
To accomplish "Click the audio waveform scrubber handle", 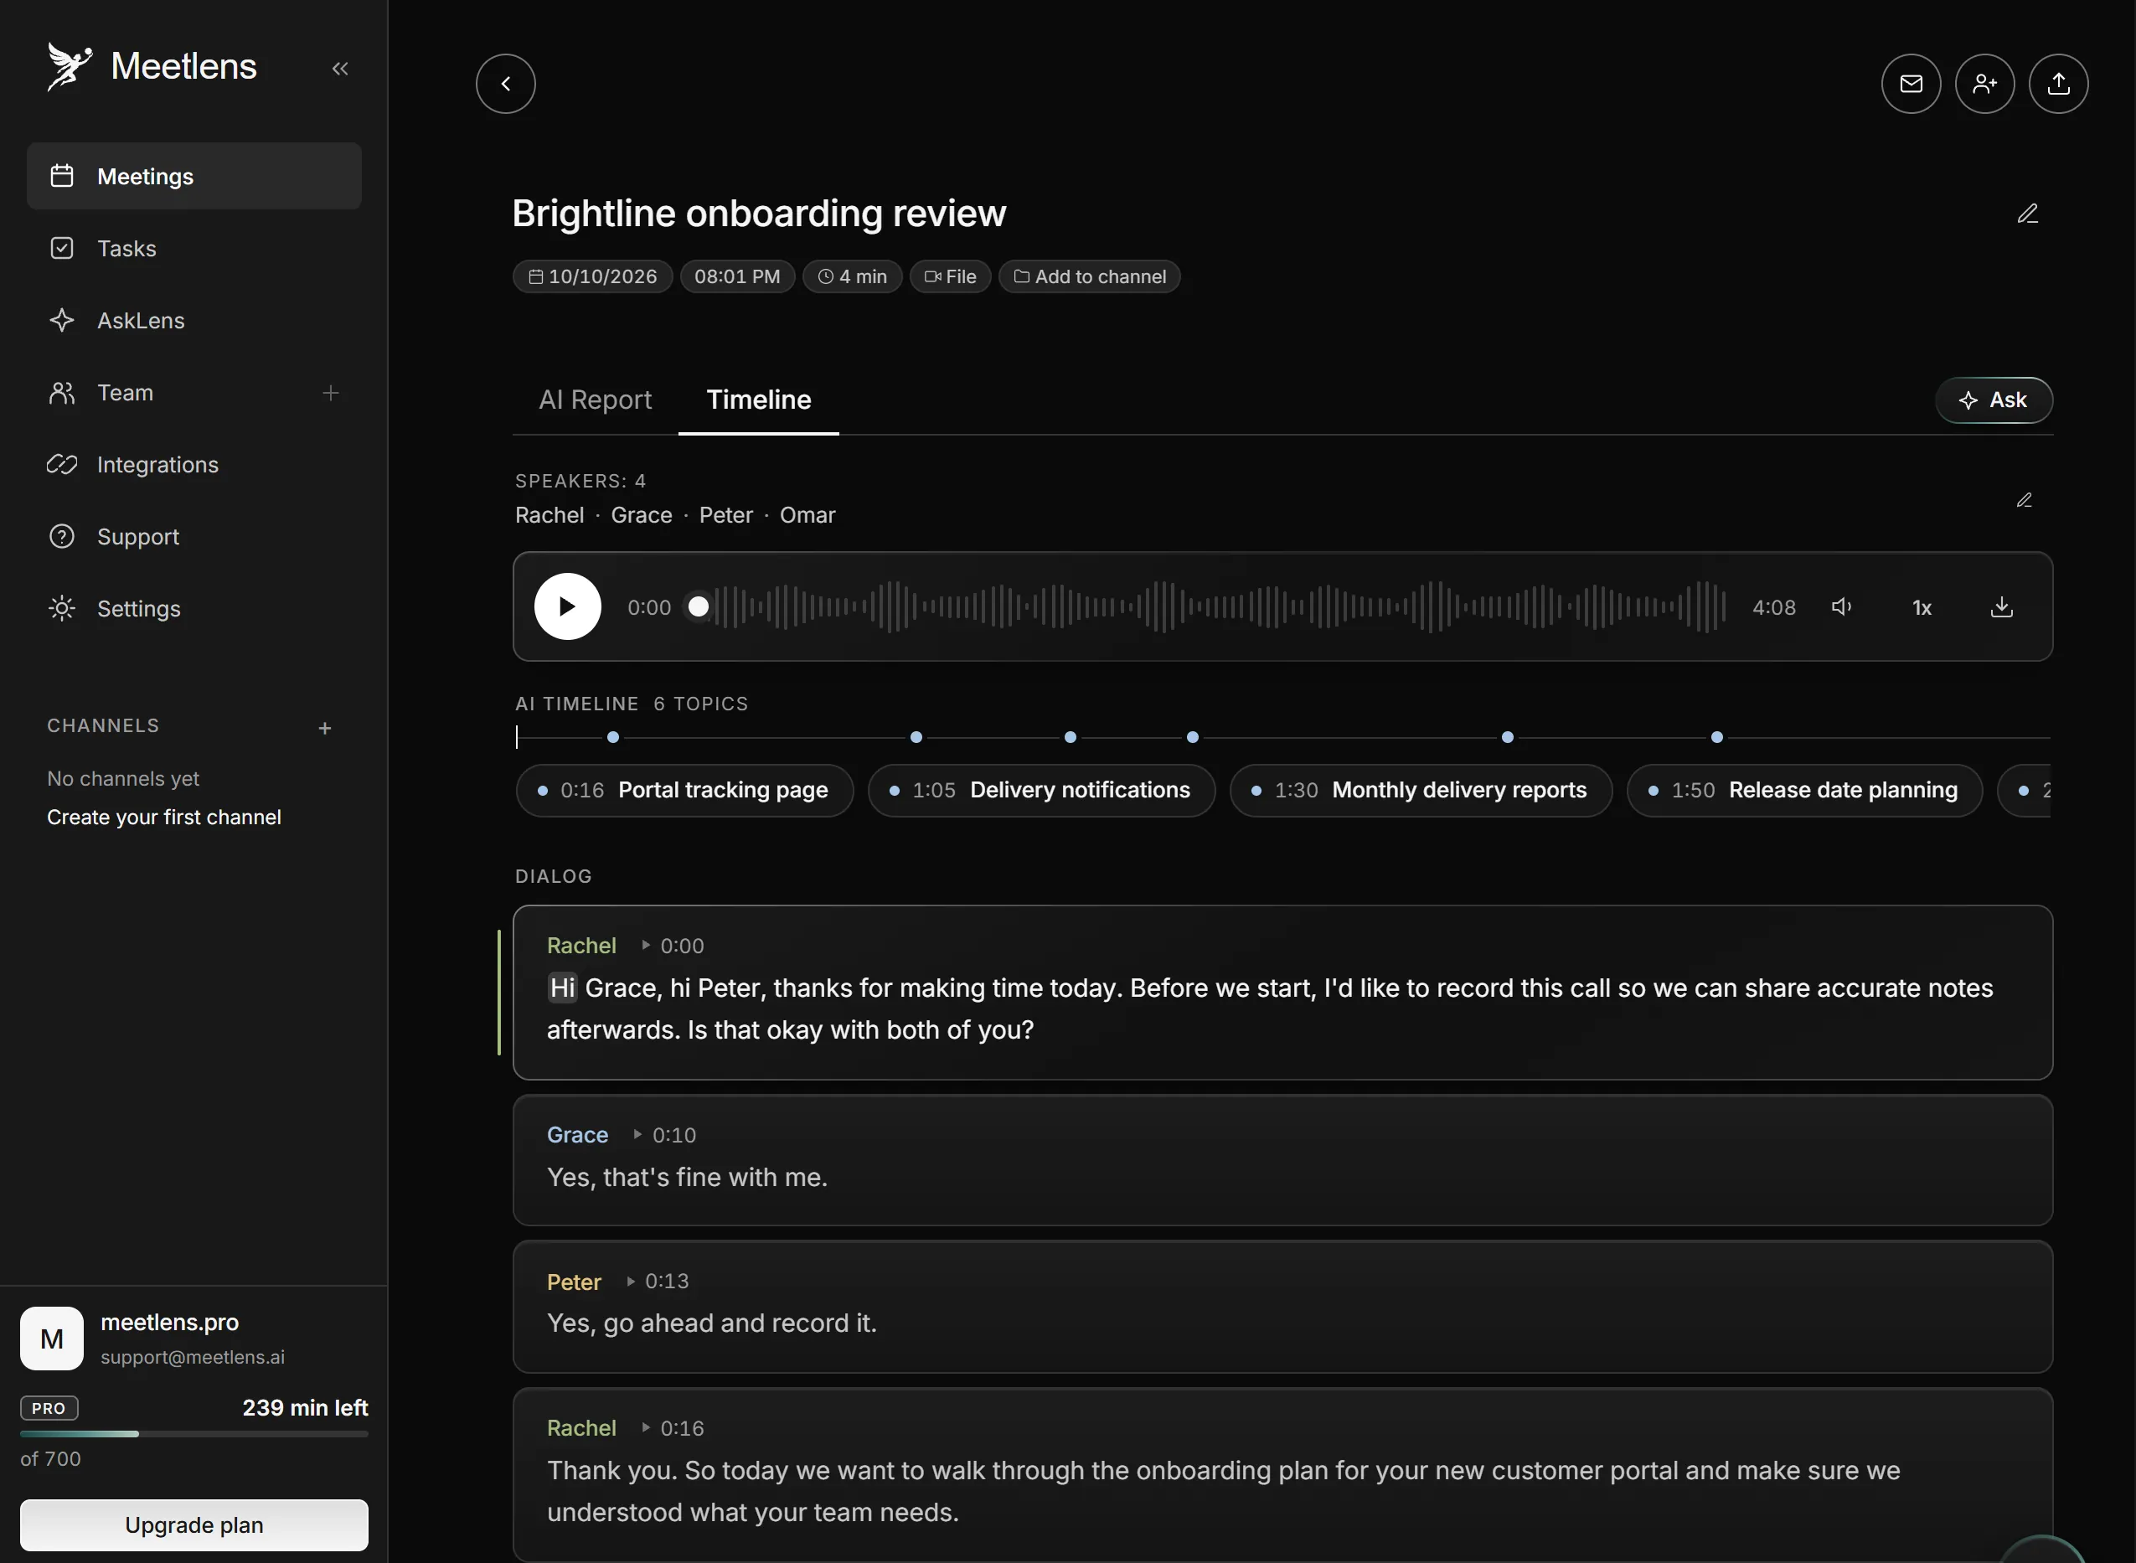I will click(x=698, y=606).
